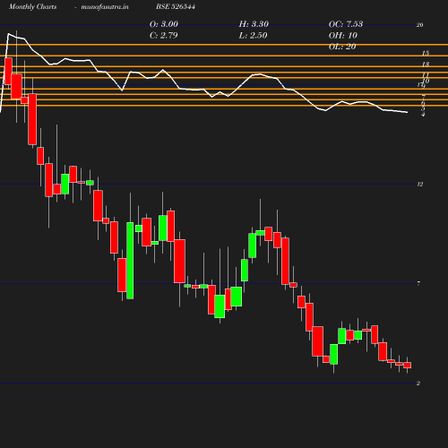This screenshot has height=448, width=448.
Task: Select the low value "L: 2.50"
Action: [253, 35]
